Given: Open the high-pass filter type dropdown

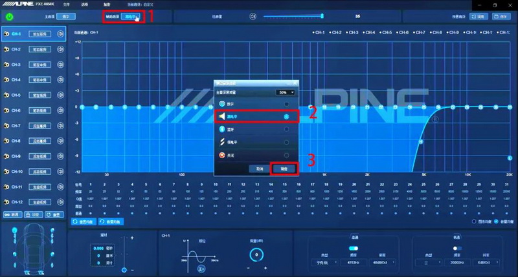Looking at the screenshot, I should 324,263.
